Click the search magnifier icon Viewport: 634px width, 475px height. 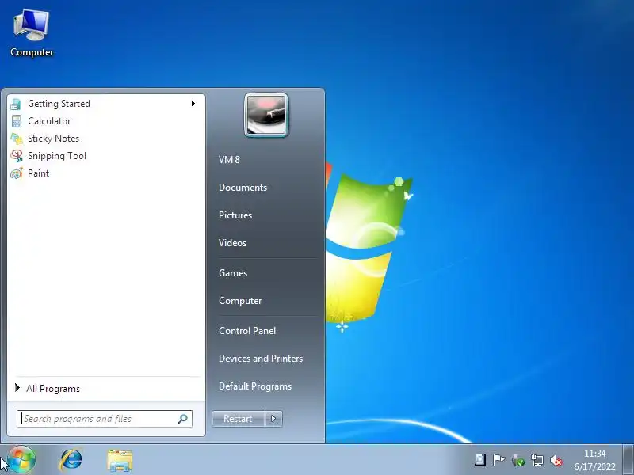[x=183, y=419]
